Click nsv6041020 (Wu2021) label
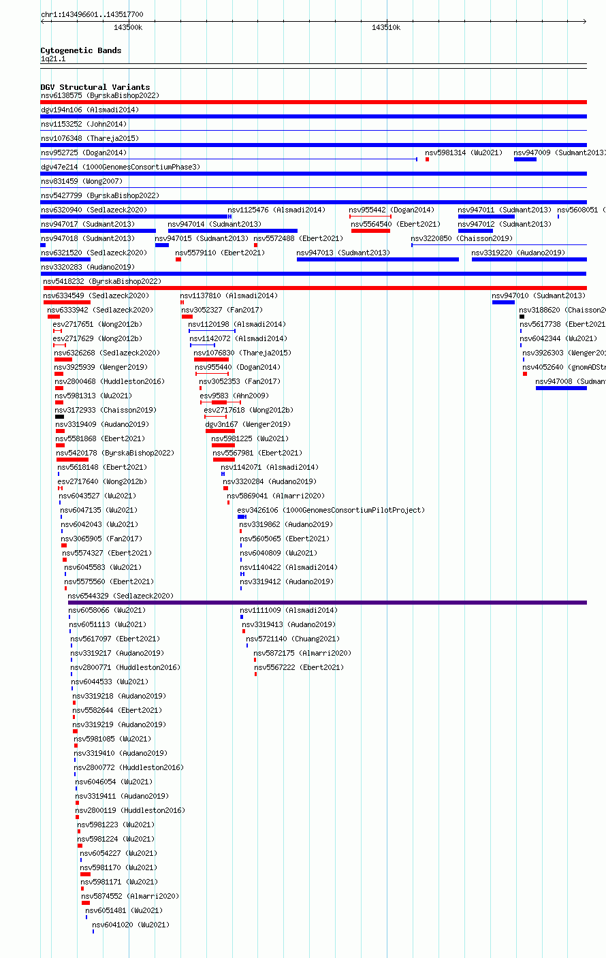This screenshot has height=958, width=606. pyautogui.click(x=131, y=925)
